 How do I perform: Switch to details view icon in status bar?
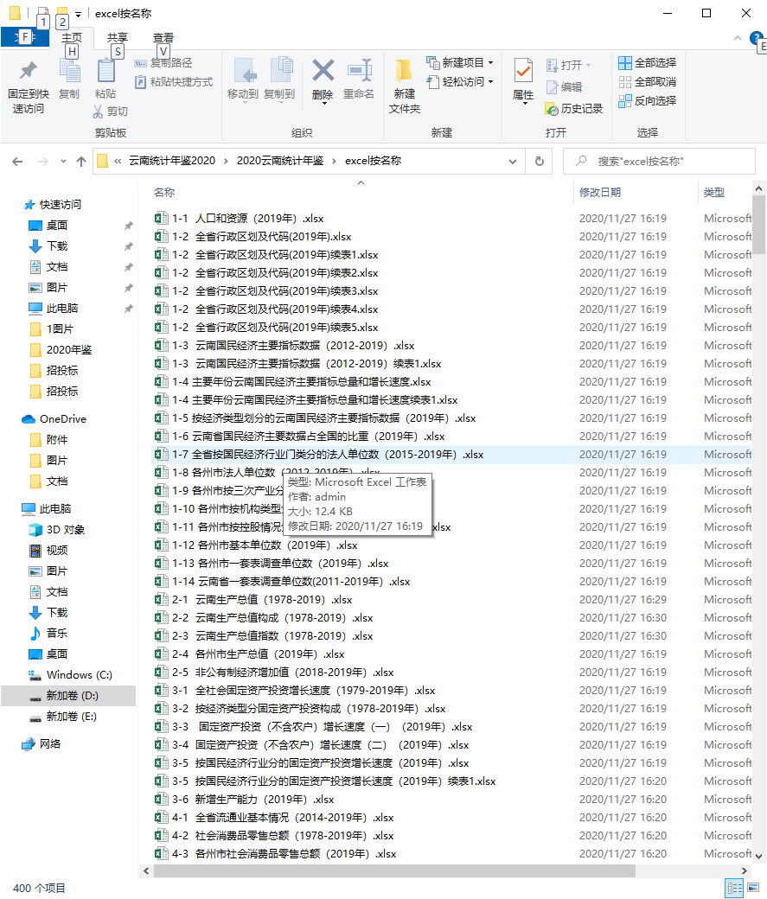click(735, 888)
